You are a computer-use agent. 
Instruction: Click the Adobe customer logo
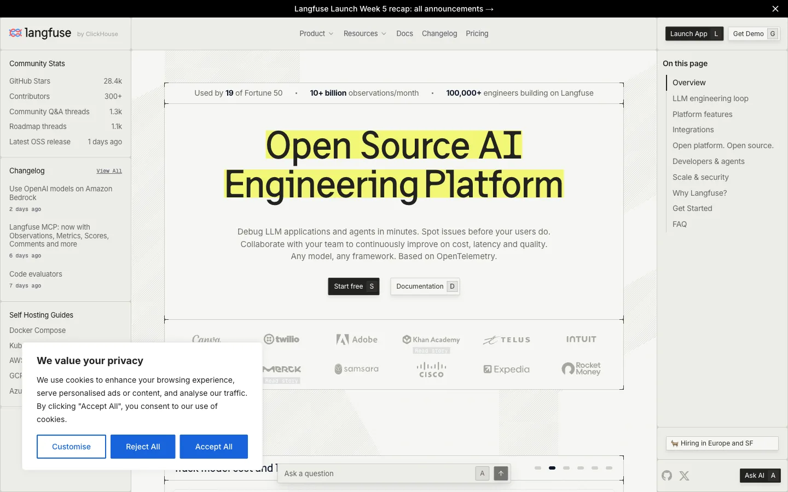357,339
